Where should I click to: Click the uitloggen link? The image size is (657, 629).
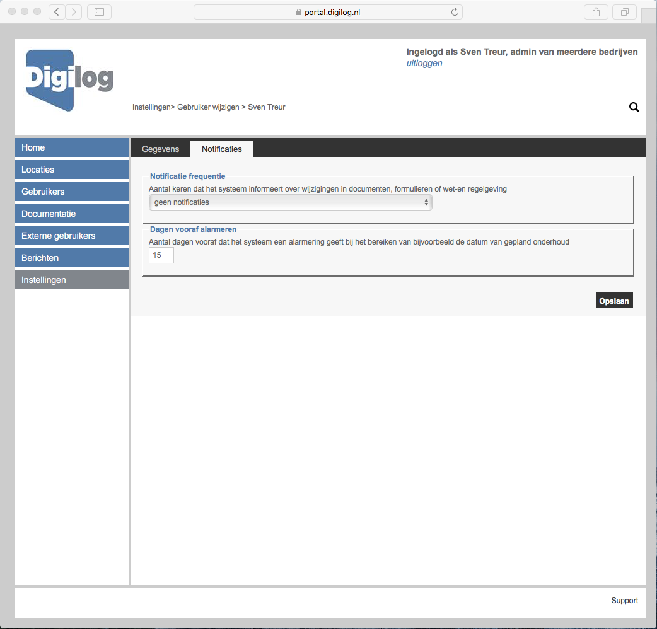pos(424,64)
